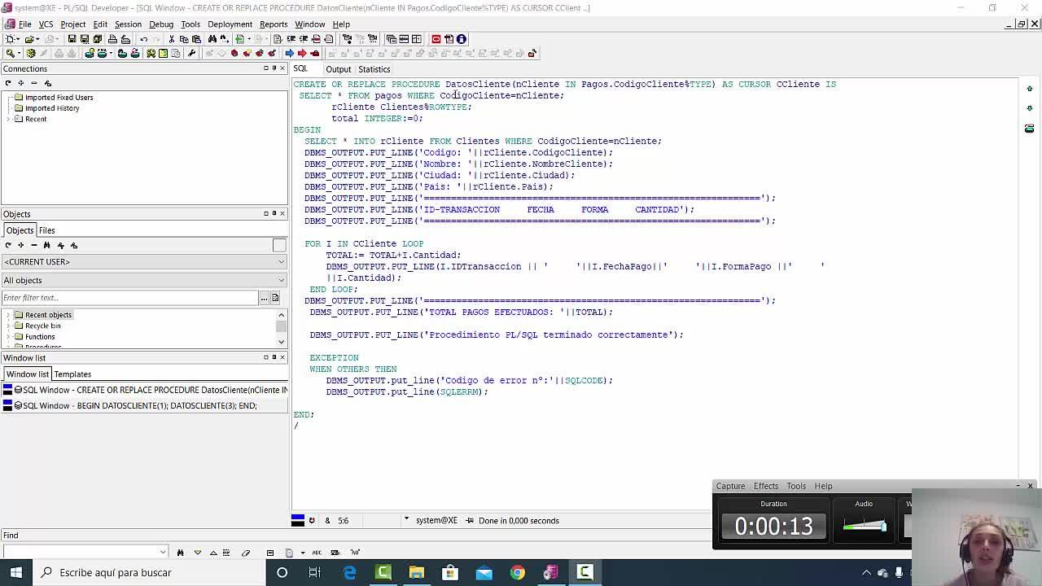Select the BEGIN DATOSCLIENTE SQL Window entry
The image size is (1042, 586).
pyautogui.click(x=139, y=405)
